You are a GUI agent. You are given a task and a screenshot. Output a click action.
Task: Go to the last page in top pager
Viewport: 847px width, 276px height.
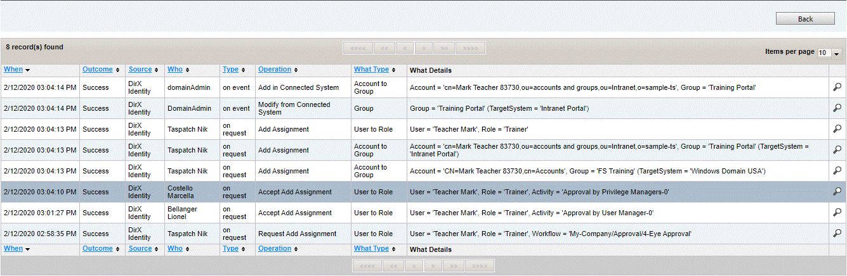[471, 48]
